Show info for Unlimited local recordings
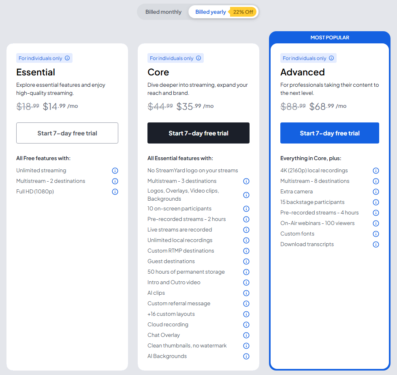Viewport: 397px width, 375px height. pos(246,240)
